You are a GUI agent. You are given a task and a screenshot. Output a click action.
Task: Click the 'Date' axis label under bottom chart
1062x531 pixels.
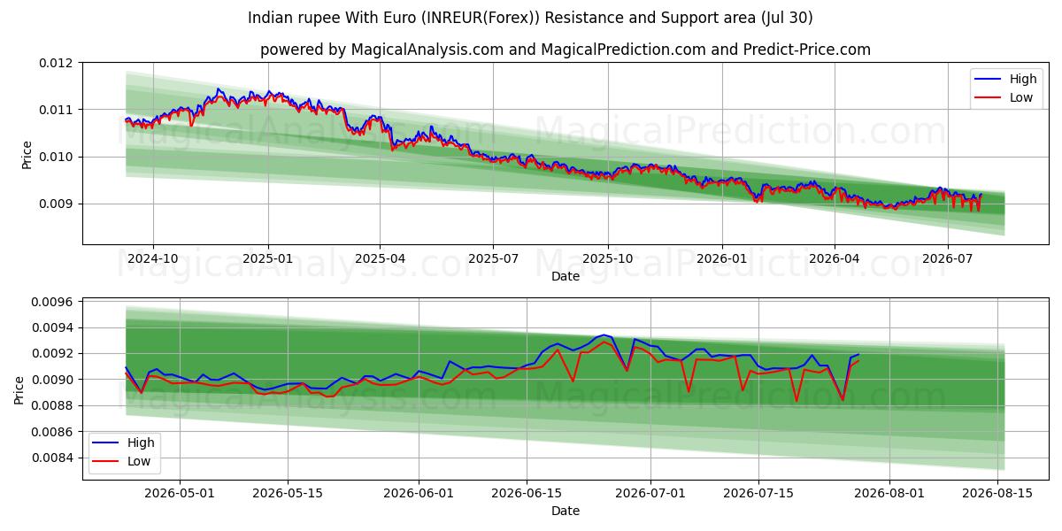(x=566, y=511)
